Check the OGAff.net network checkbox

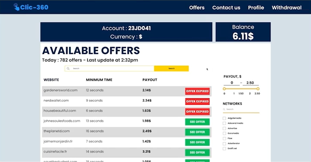(x=224, y=149)
